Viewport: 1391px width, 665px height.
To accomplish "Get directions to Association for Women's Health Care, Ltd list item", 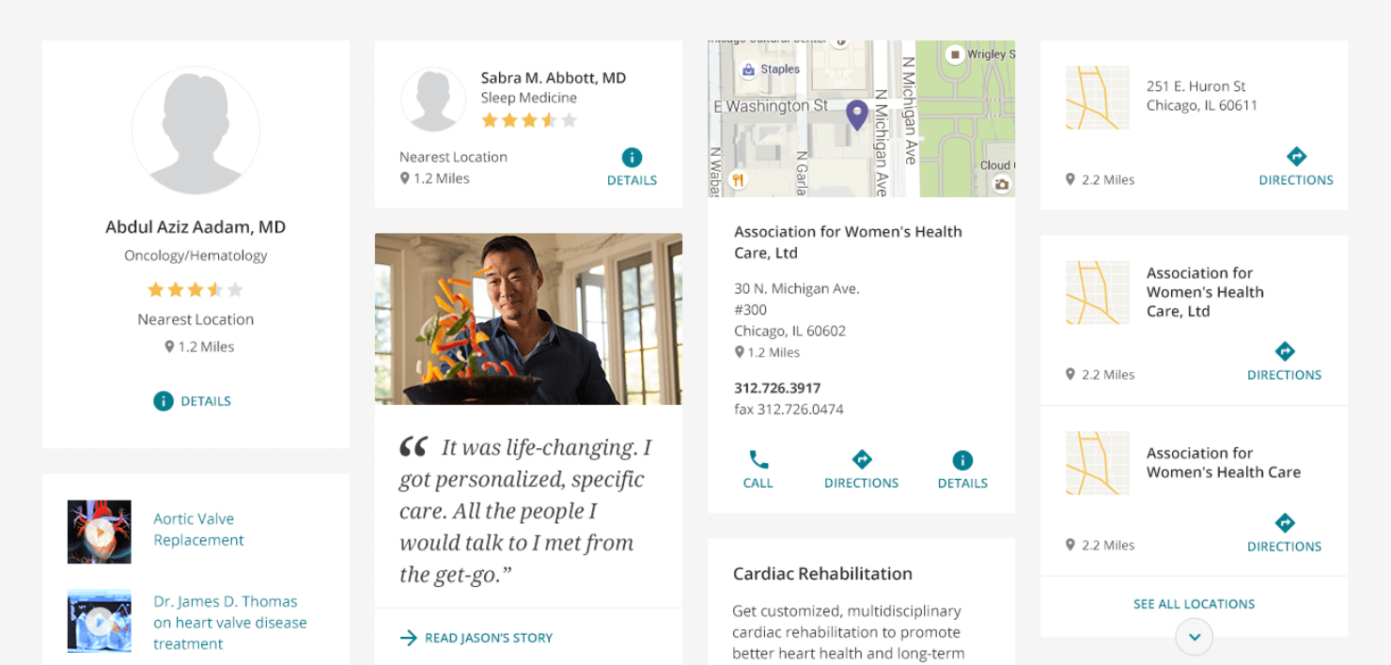I will pos(1284,351).
